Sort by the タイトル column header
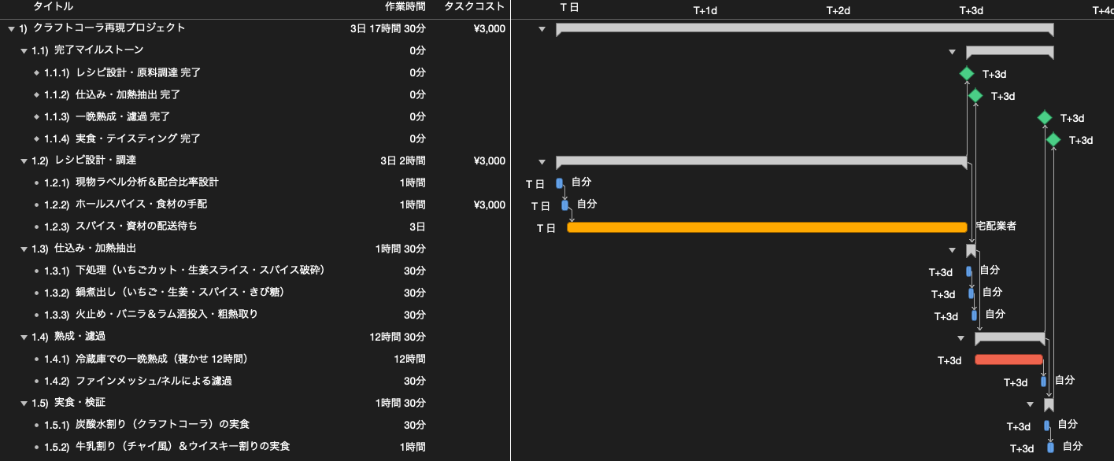The width and height of the screenshot is (1114, 461). (x=53, y=7)
